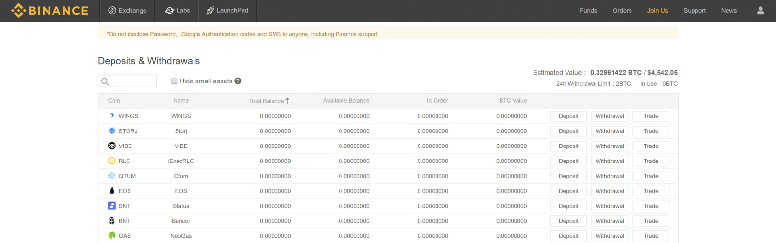This screenshot has width=776, height=243.
Task: Click Deposit for BNT
Action: [x=568, y=221]
